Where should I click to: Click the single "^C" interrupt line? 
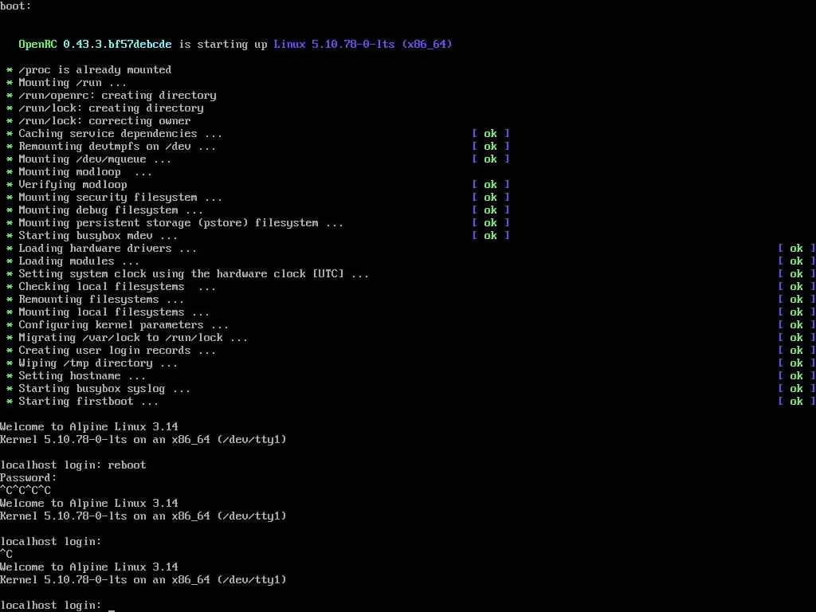6,555
